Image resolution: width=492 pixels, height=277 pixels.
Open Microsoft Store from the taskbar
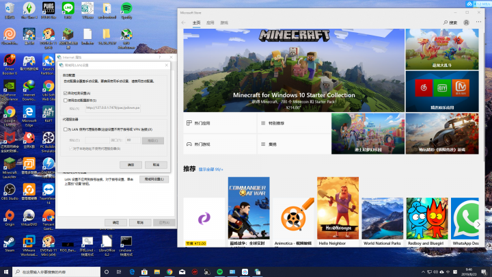[x=144, y=272]
